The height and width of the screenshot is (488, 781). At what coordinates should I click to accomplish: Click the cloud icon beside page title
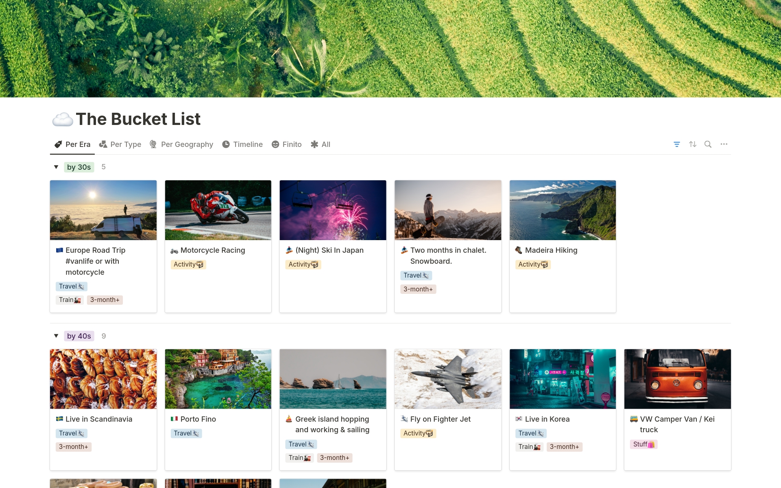pos(62,120)
